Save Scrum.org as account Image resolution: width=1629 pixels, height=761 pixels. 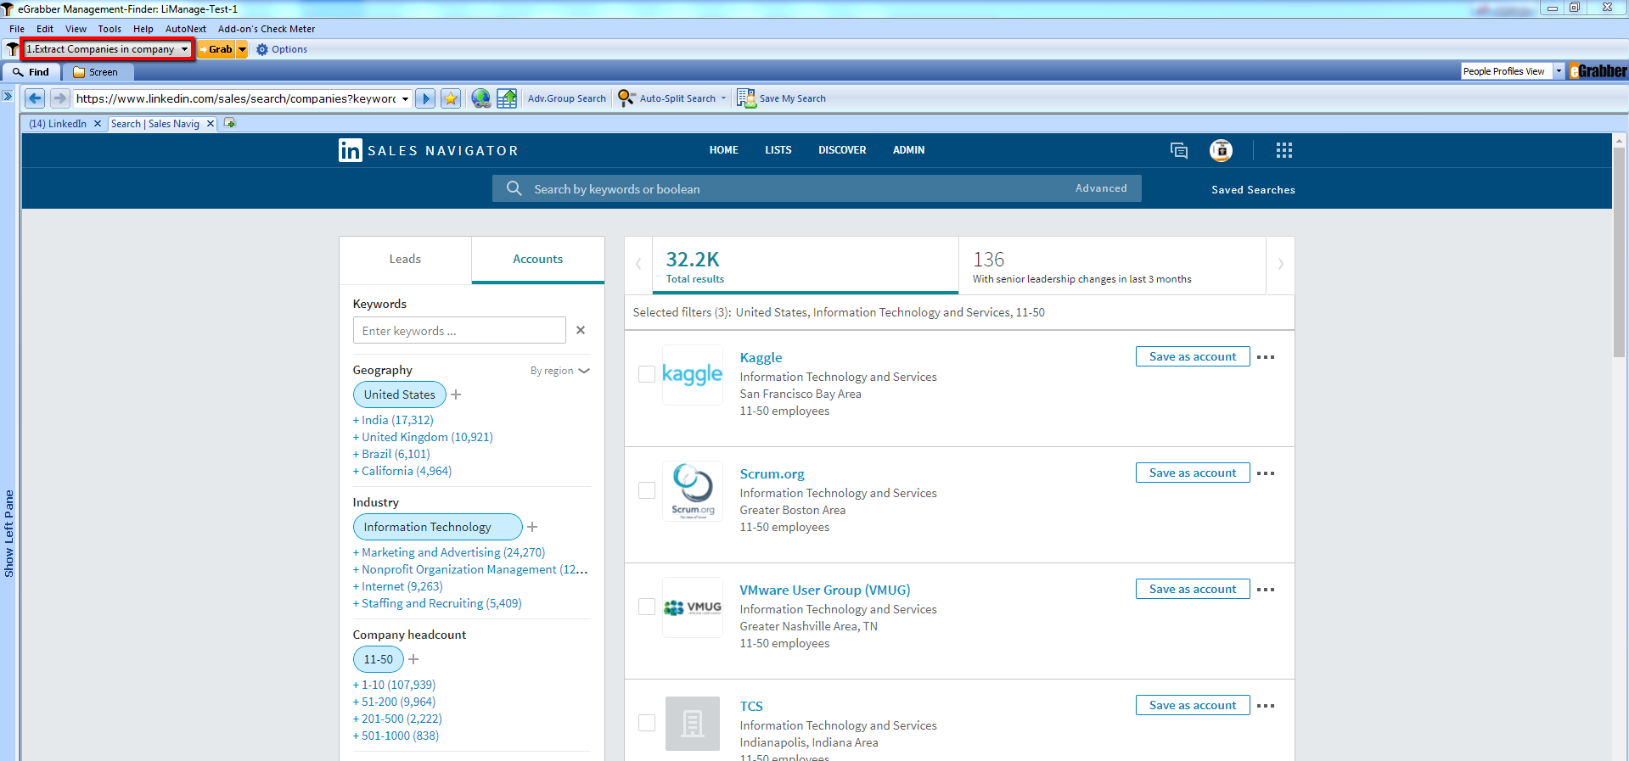(x=1193, y=473)
